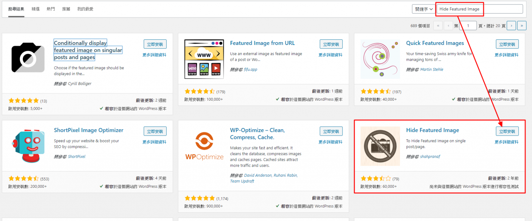This screenshot has width=532, height=221.
Task: Install the Hide Featured Image plugin
Action: (x=507, y=131)
